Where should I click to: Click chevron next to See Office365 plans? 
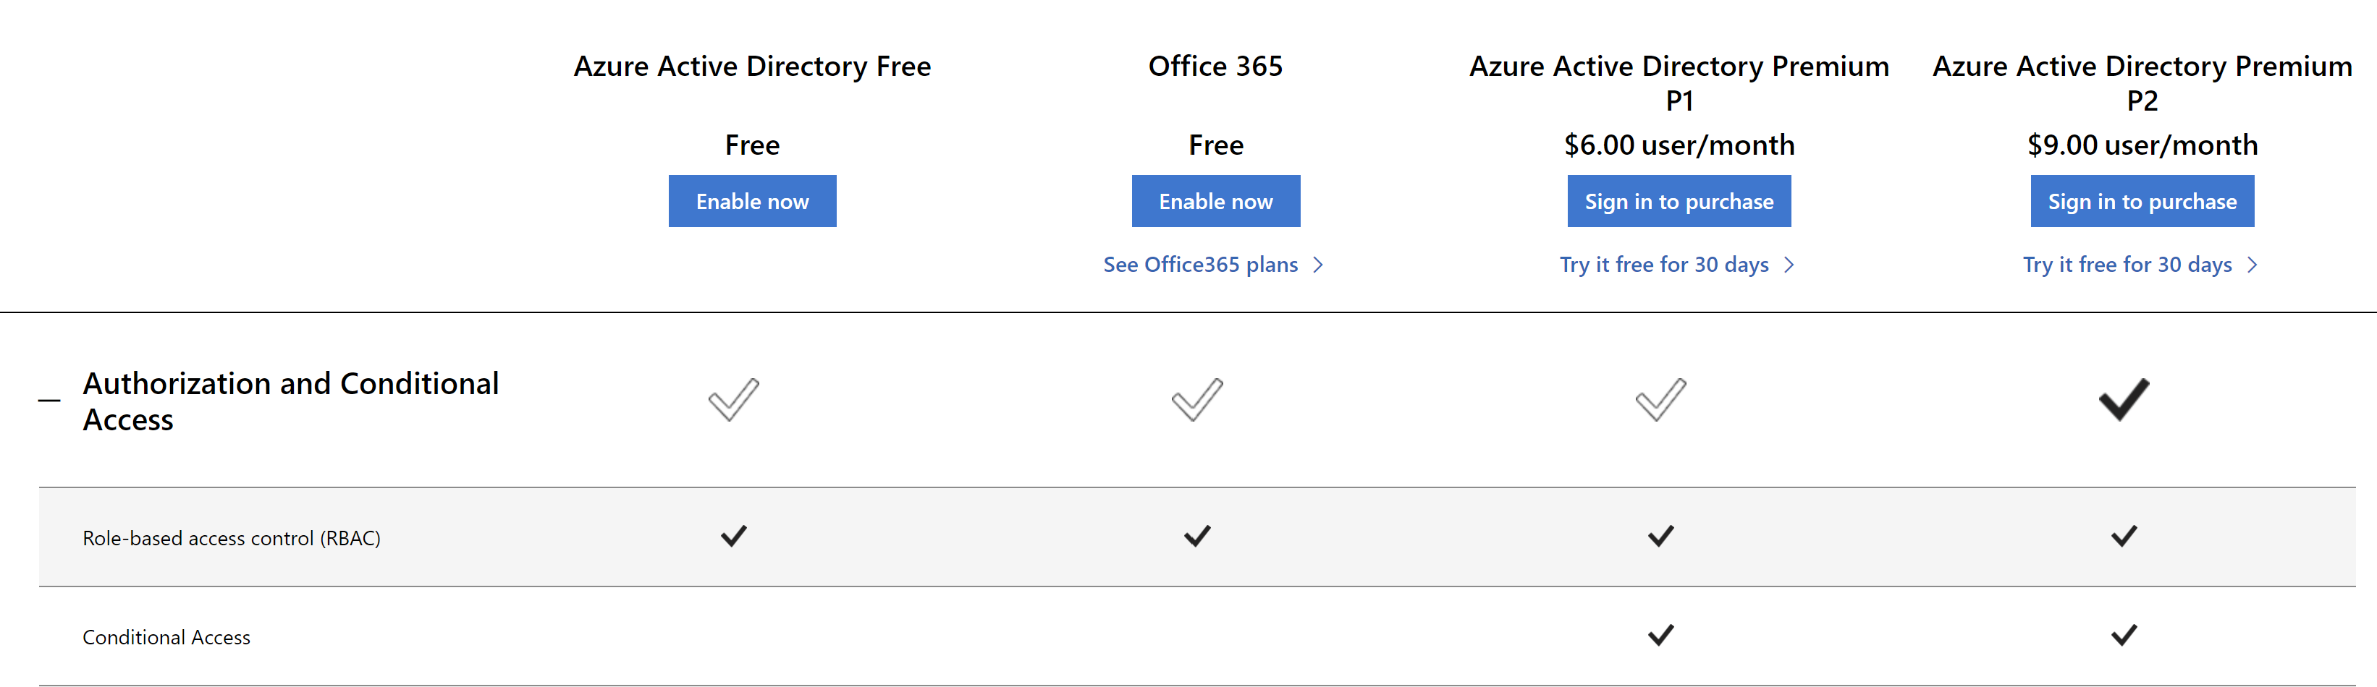(1317, 265)
